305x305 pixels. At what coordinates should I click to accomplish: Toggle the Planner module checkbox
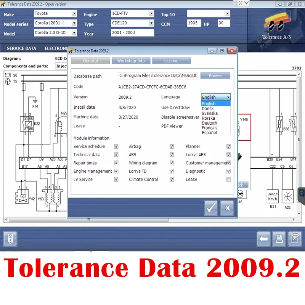(x=228, y=146)
